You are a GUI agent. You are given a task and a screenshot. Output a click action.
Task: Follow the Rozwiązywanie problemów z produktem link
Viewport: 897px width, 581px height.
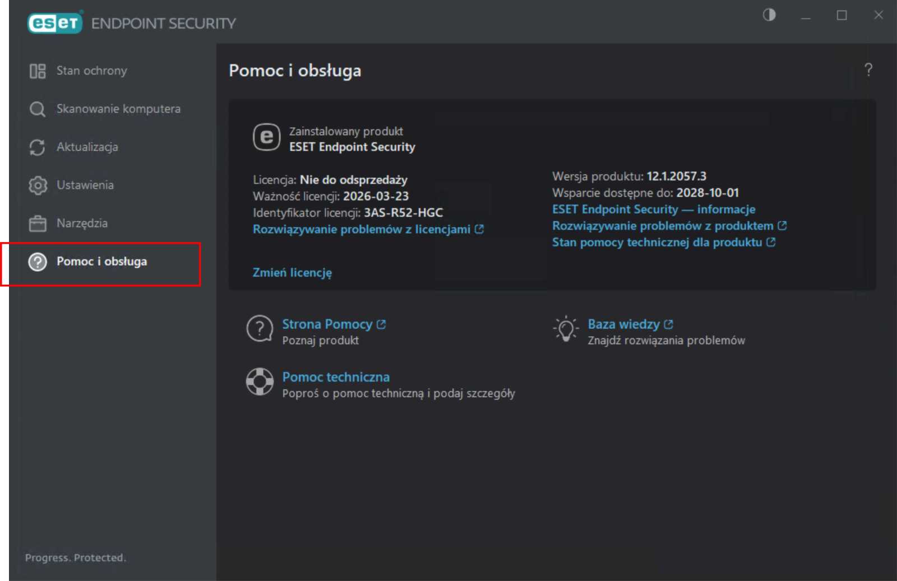[x=663, y=226]
